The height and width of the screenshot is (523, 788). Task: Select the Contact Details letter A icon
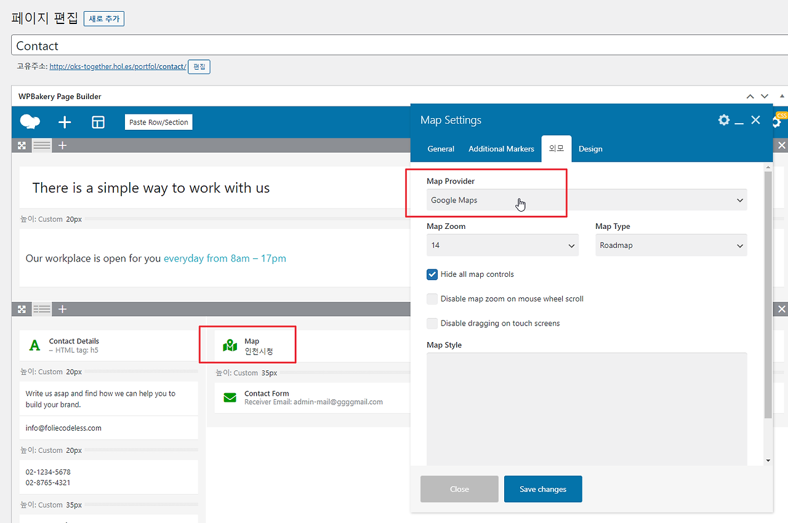[x=34, y=346]
